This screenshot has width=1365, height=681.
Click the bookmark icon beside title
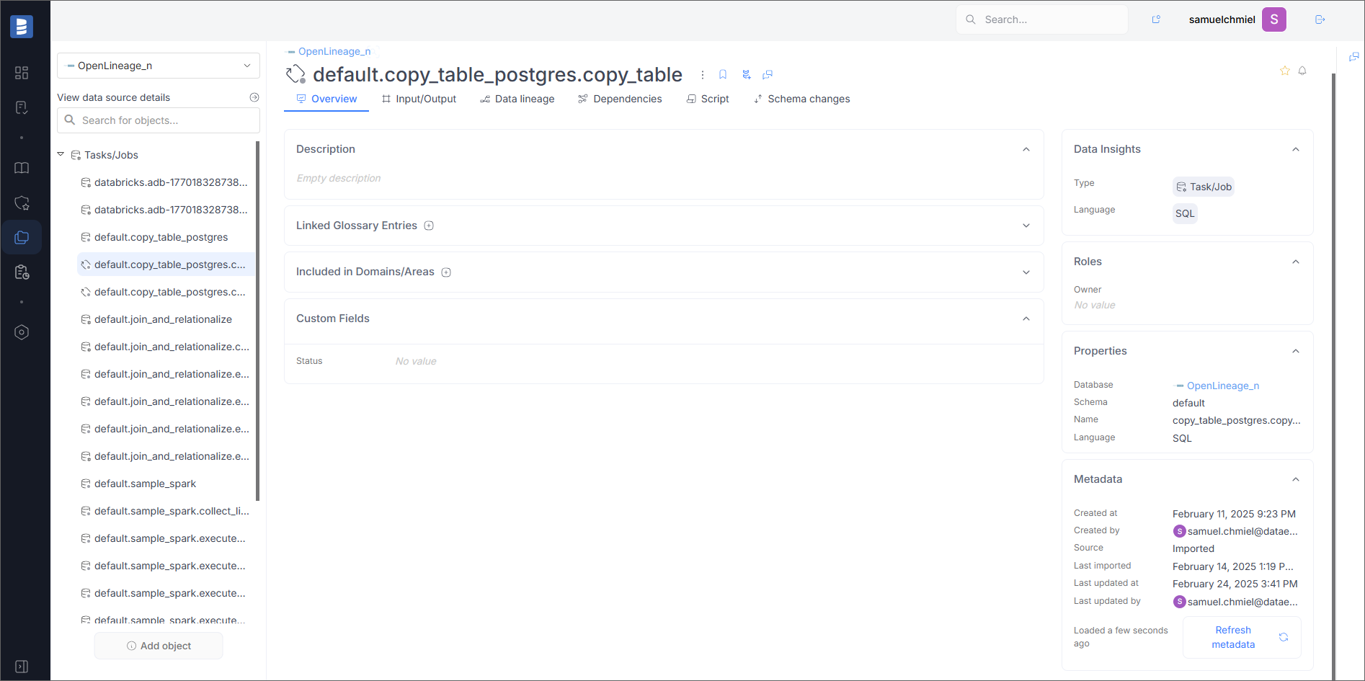pos(723,75)
